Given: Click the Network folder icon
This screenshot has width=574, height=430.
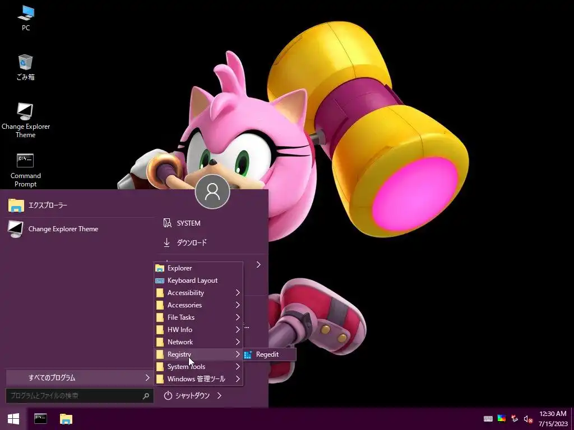Looking at the screenshot, I should pos(160,342).
